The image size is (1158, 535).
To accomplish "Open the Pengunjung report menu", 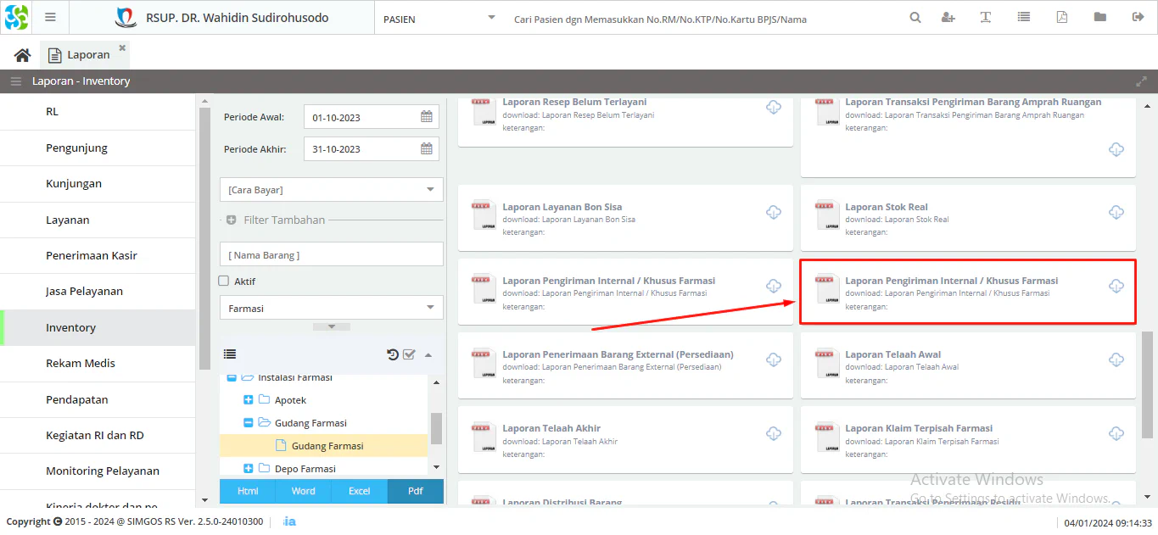I will pyautogui.click(x=98, y=148).
